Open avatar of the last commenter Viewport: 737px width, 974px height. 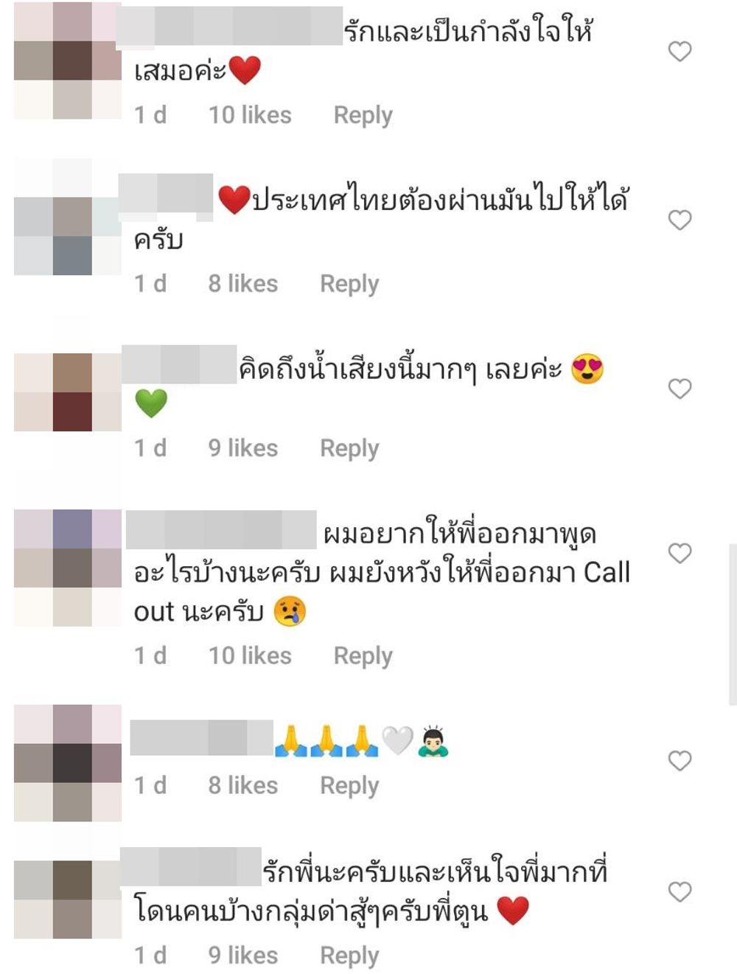[x=68, y=899]
